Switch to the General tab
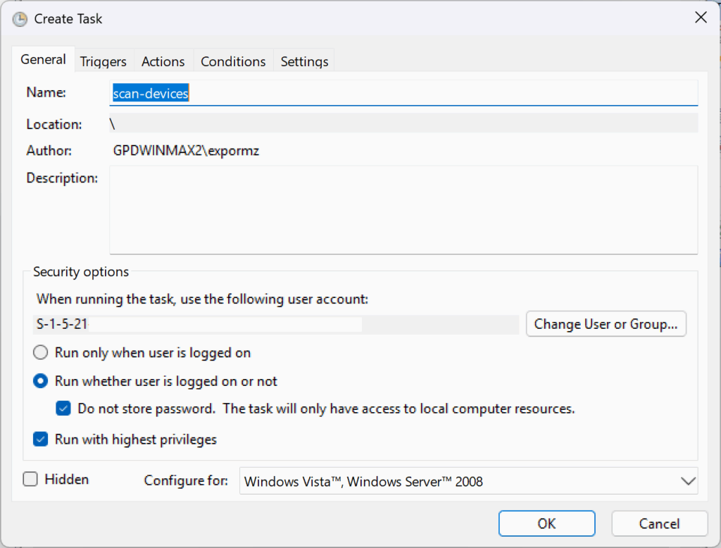The image size is (721, 548). [x=43, y=60]
